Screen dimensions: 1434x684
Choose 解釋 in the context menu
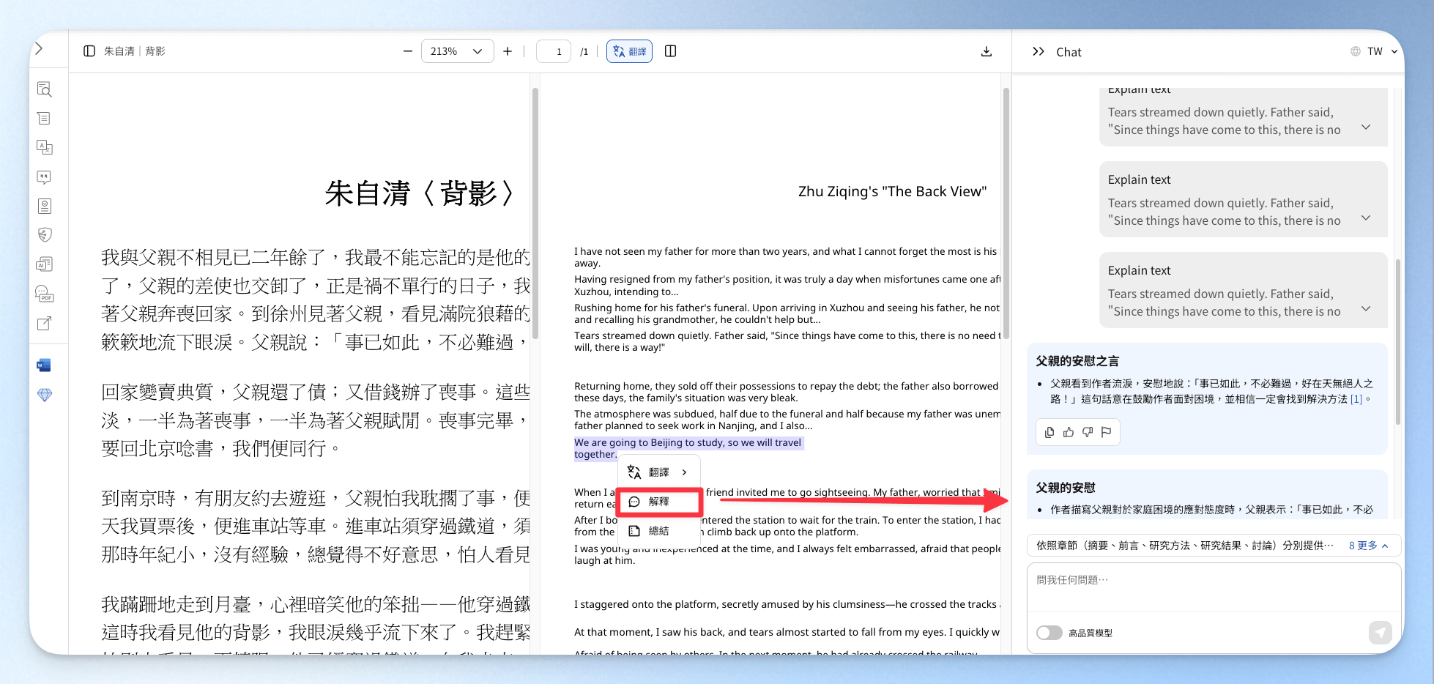click(659, 502)
